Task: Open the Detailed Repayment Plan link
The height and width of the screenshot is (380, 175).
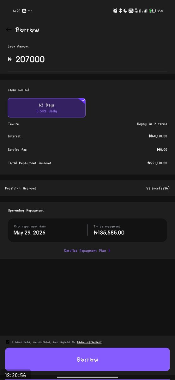Action: tap(85, 251)
